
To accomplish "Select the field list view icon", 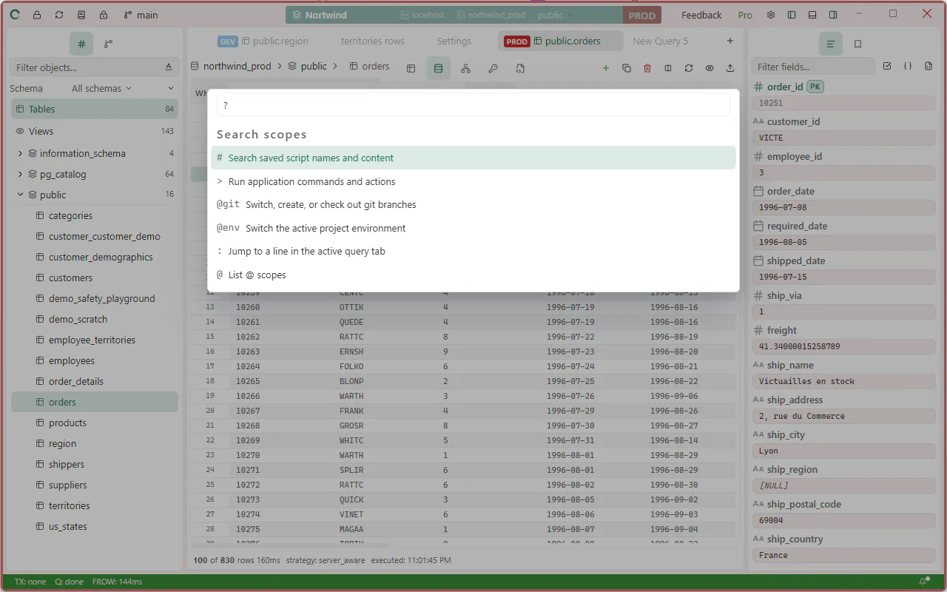I will pyautogui.click(x=831, y=44).
